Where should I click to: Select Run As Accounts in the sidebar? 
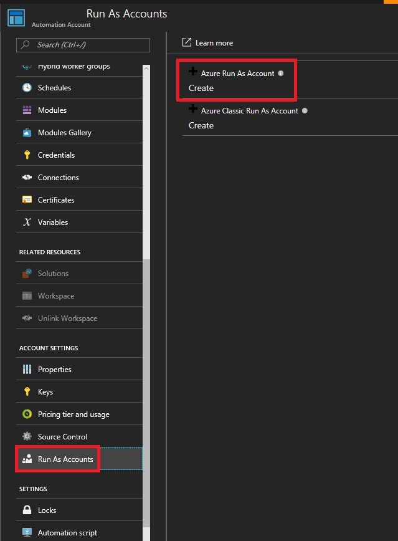79,459
